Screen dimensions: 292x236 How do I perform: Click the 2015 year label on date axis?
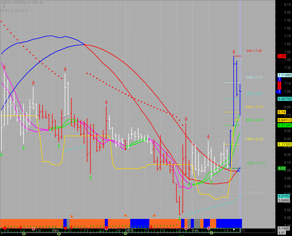[x=130, y=230]
